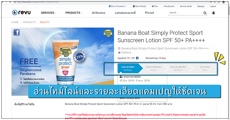This screenshot has height=120, width=230.
Task: Go to Mypage link
Action: [x=201, y=6]
